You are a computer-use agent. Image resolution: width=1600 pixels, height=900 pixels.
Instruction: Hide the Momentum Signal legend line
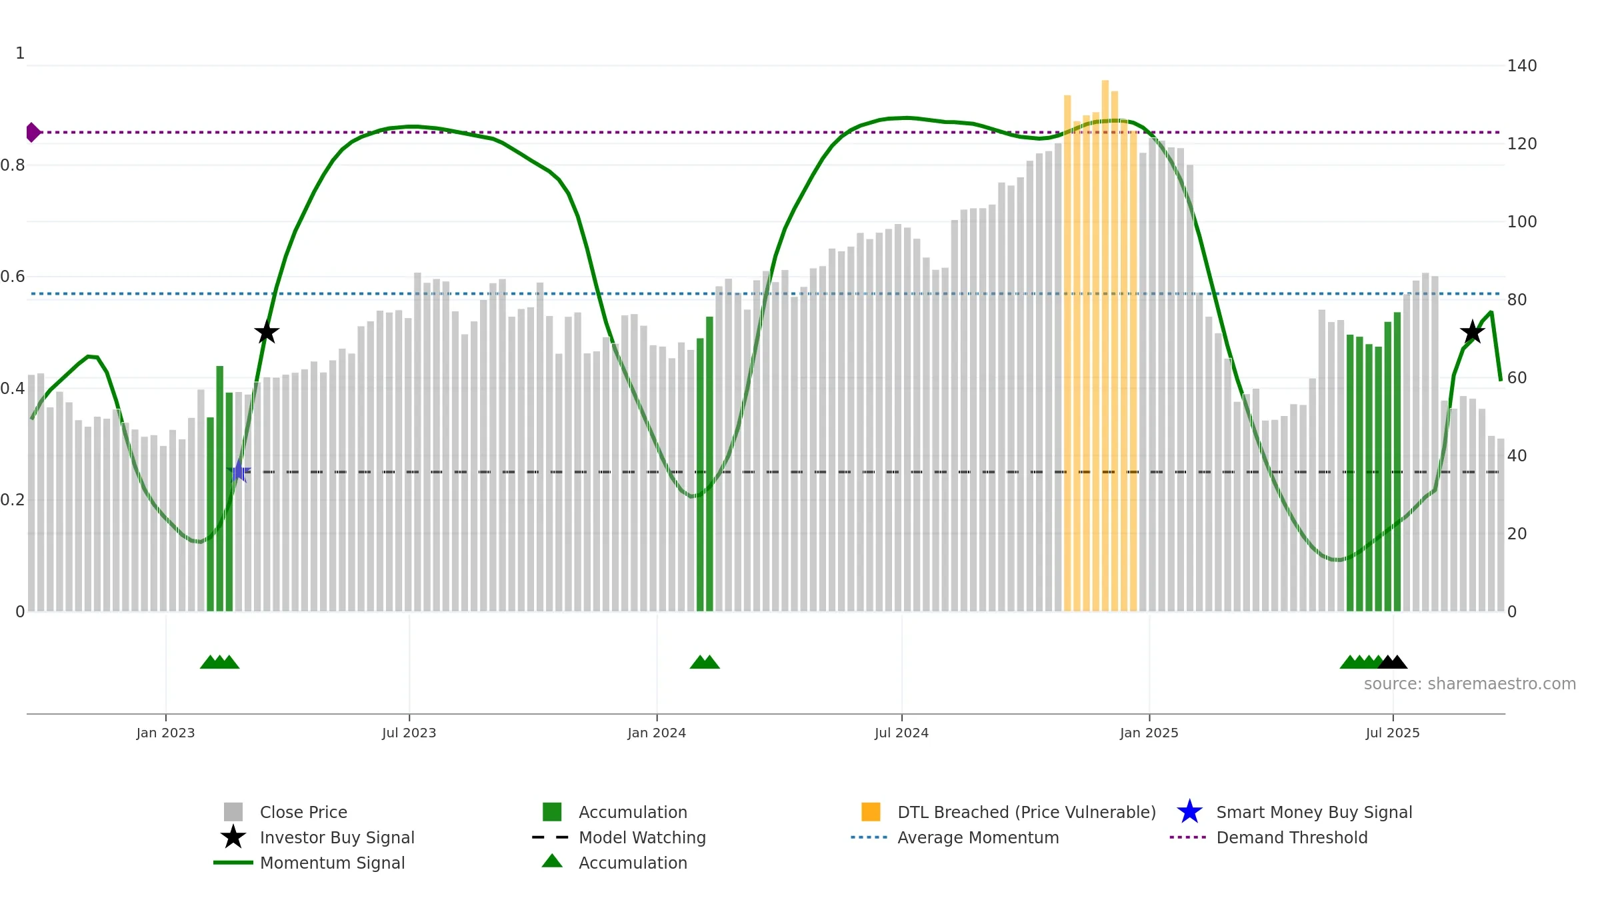[233, 863]
